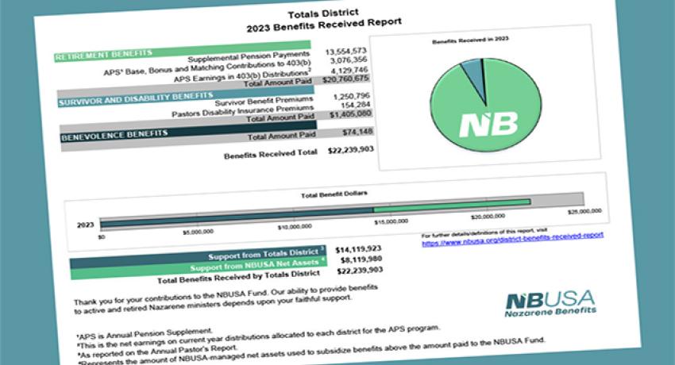675x365 pixels.
Task: Click the $20,000,000 axis label
Action: (x=488, y=217)
